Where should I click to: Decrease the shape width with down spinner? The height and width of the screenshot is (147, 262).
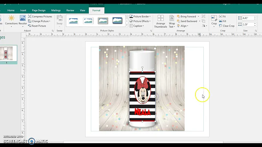tap(255, 25)
